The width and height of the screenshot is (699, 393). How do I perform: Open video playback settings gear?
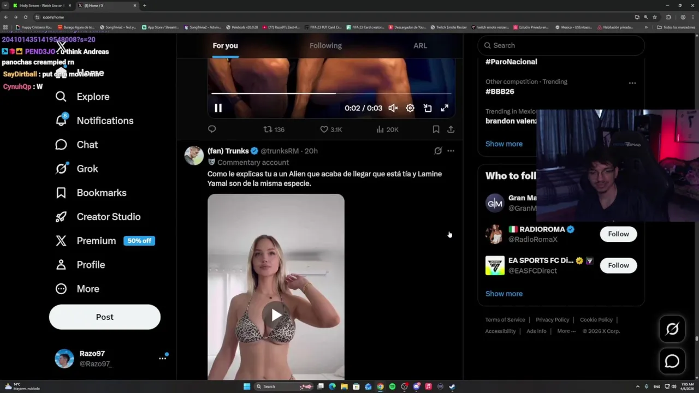tap(410, 108)
